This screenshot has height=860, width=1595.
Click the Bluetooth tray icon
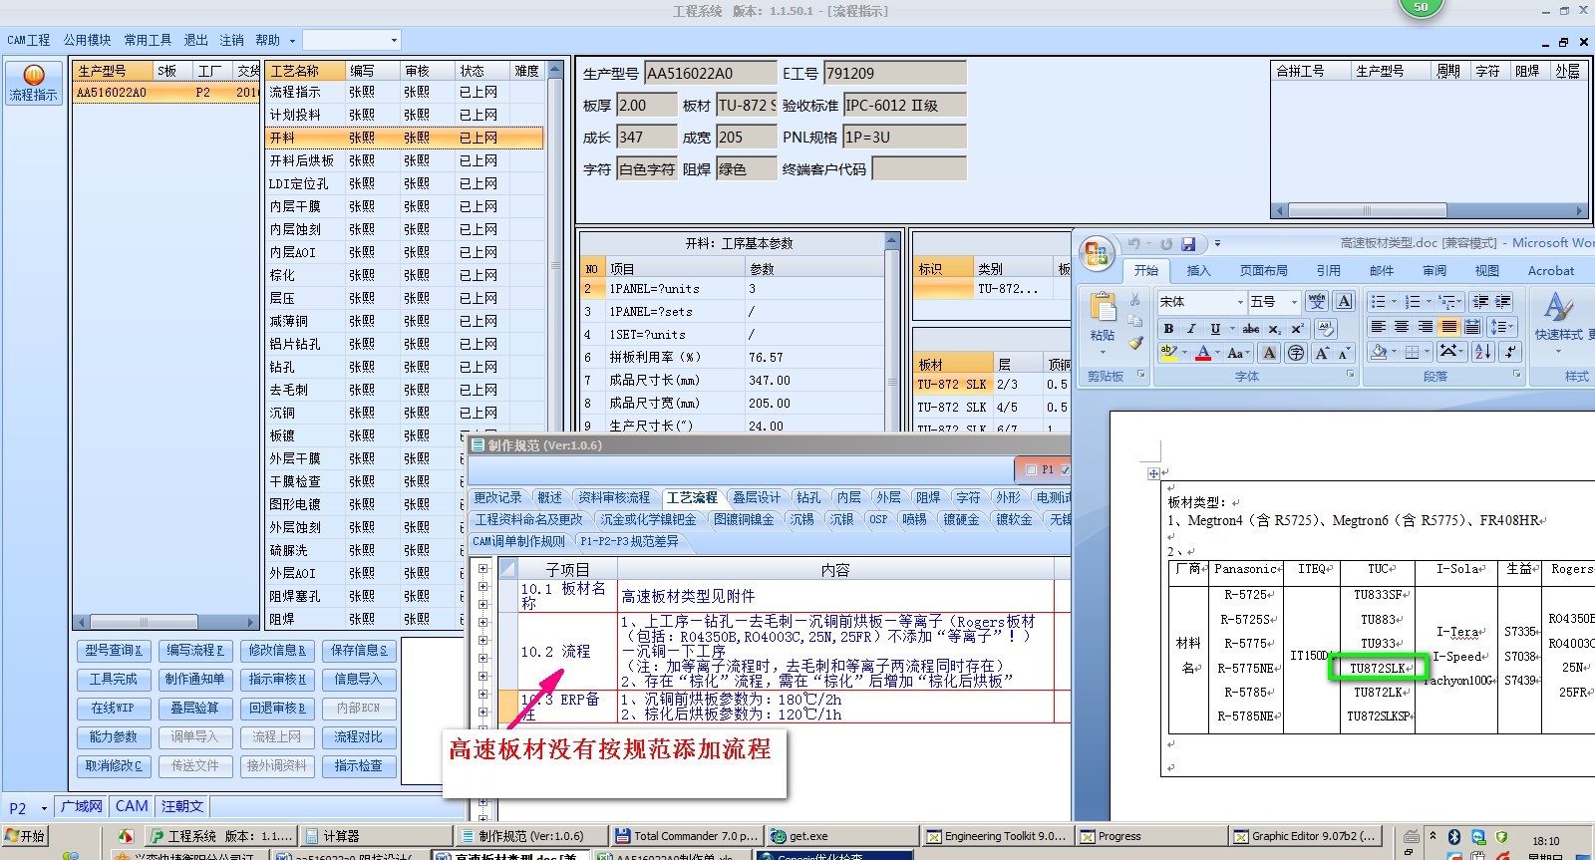tap(1454, 837)
